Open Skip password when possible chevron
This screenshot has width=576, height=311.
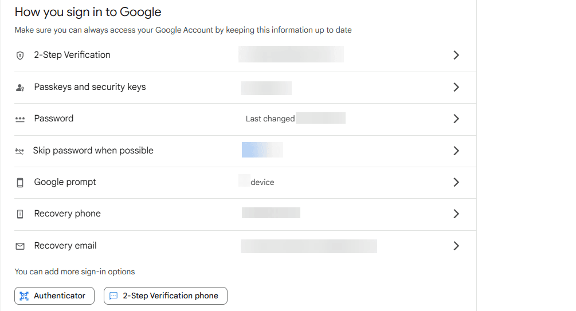456,151
